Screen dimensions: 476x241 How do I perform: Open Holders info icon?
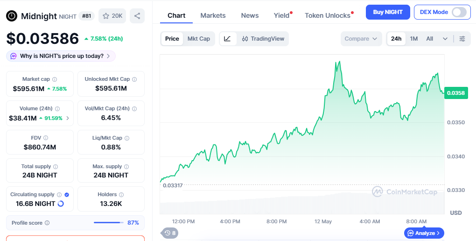point(121,194)
